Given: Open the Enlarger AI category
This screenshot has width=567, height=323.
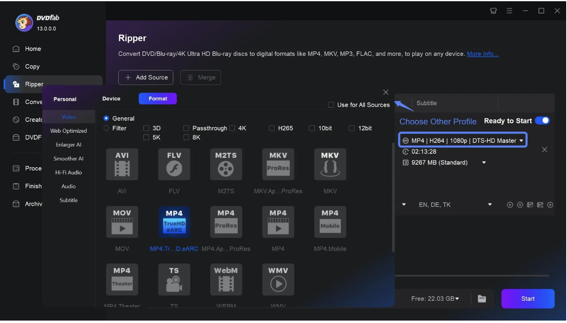Looking at the screenshot, I should tap(68, 145).
